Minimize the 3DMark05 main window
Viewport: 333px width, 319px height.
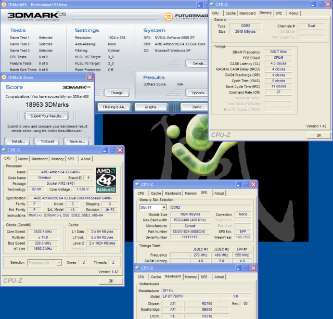pos(199,5)
